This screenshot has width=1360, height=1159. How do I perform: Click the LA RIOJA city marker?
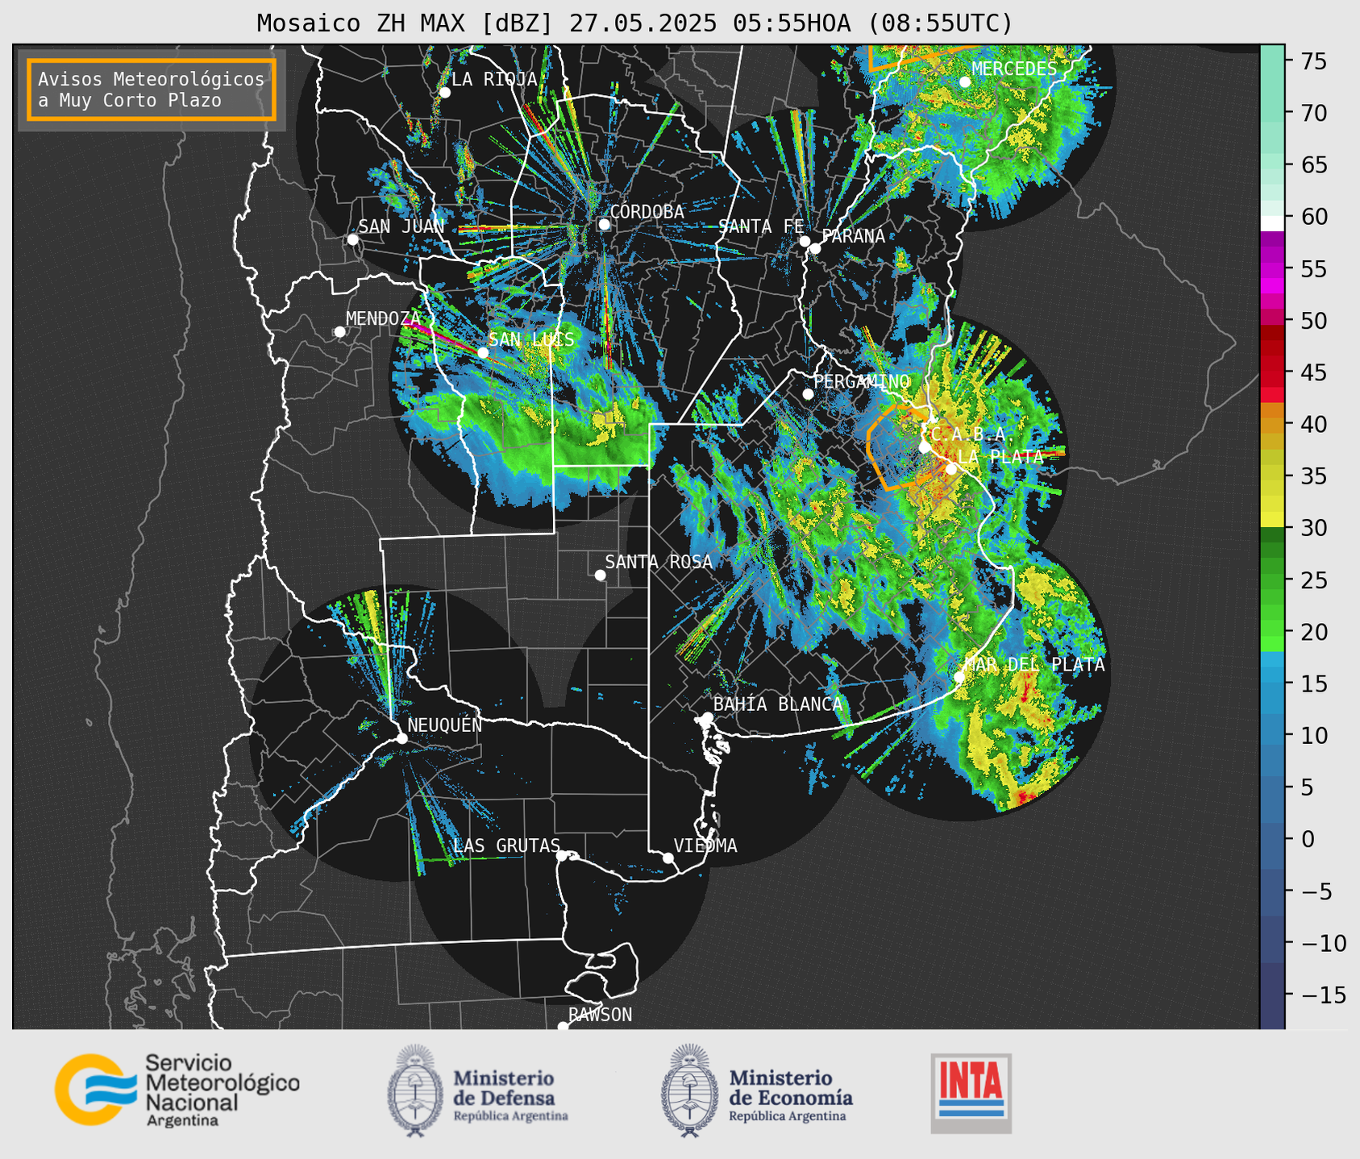(x=445, y=93)
